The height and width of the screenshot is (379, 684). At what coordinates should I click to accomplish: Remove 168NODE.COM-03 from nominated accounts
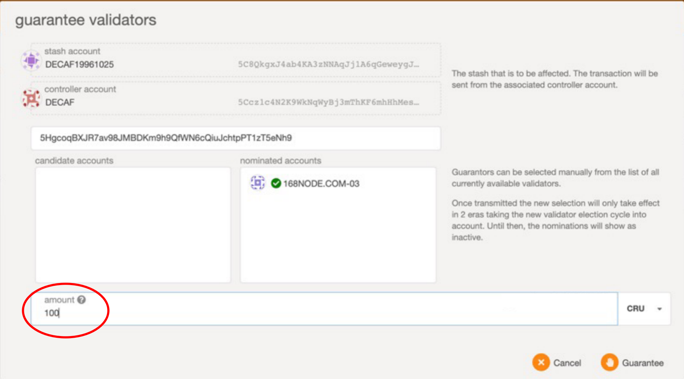click(321, 184)
